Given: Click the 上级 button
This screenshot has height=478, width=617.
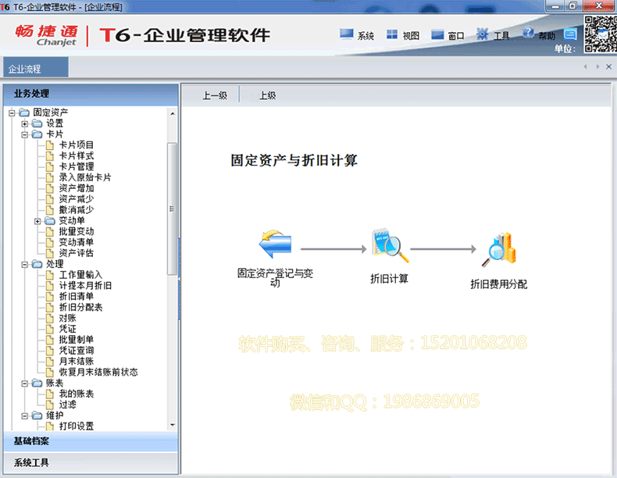Looking at the screenshot, I should [x=268, y=95].
